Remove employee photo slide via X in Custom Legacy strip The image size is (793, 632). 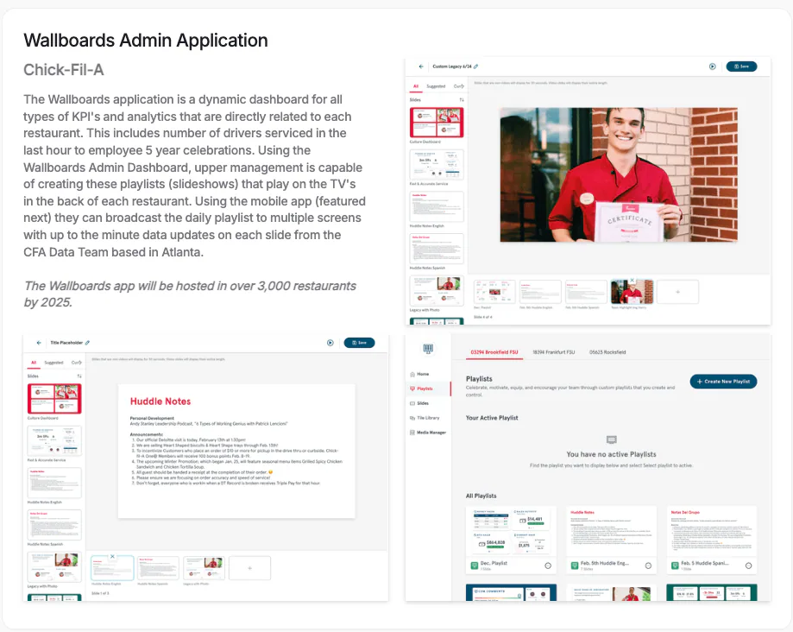pyautogui.click(x=633, y=280)
